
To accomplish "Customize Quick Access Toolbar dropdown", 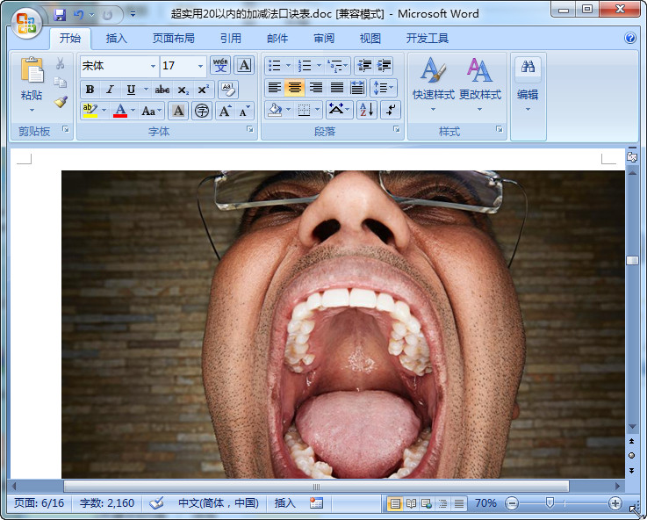I will coord(133,14).
